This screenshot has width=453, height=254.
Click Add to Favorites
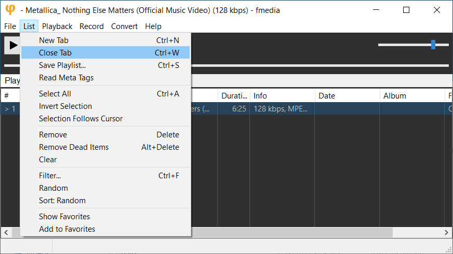click(x=105, y=229)
